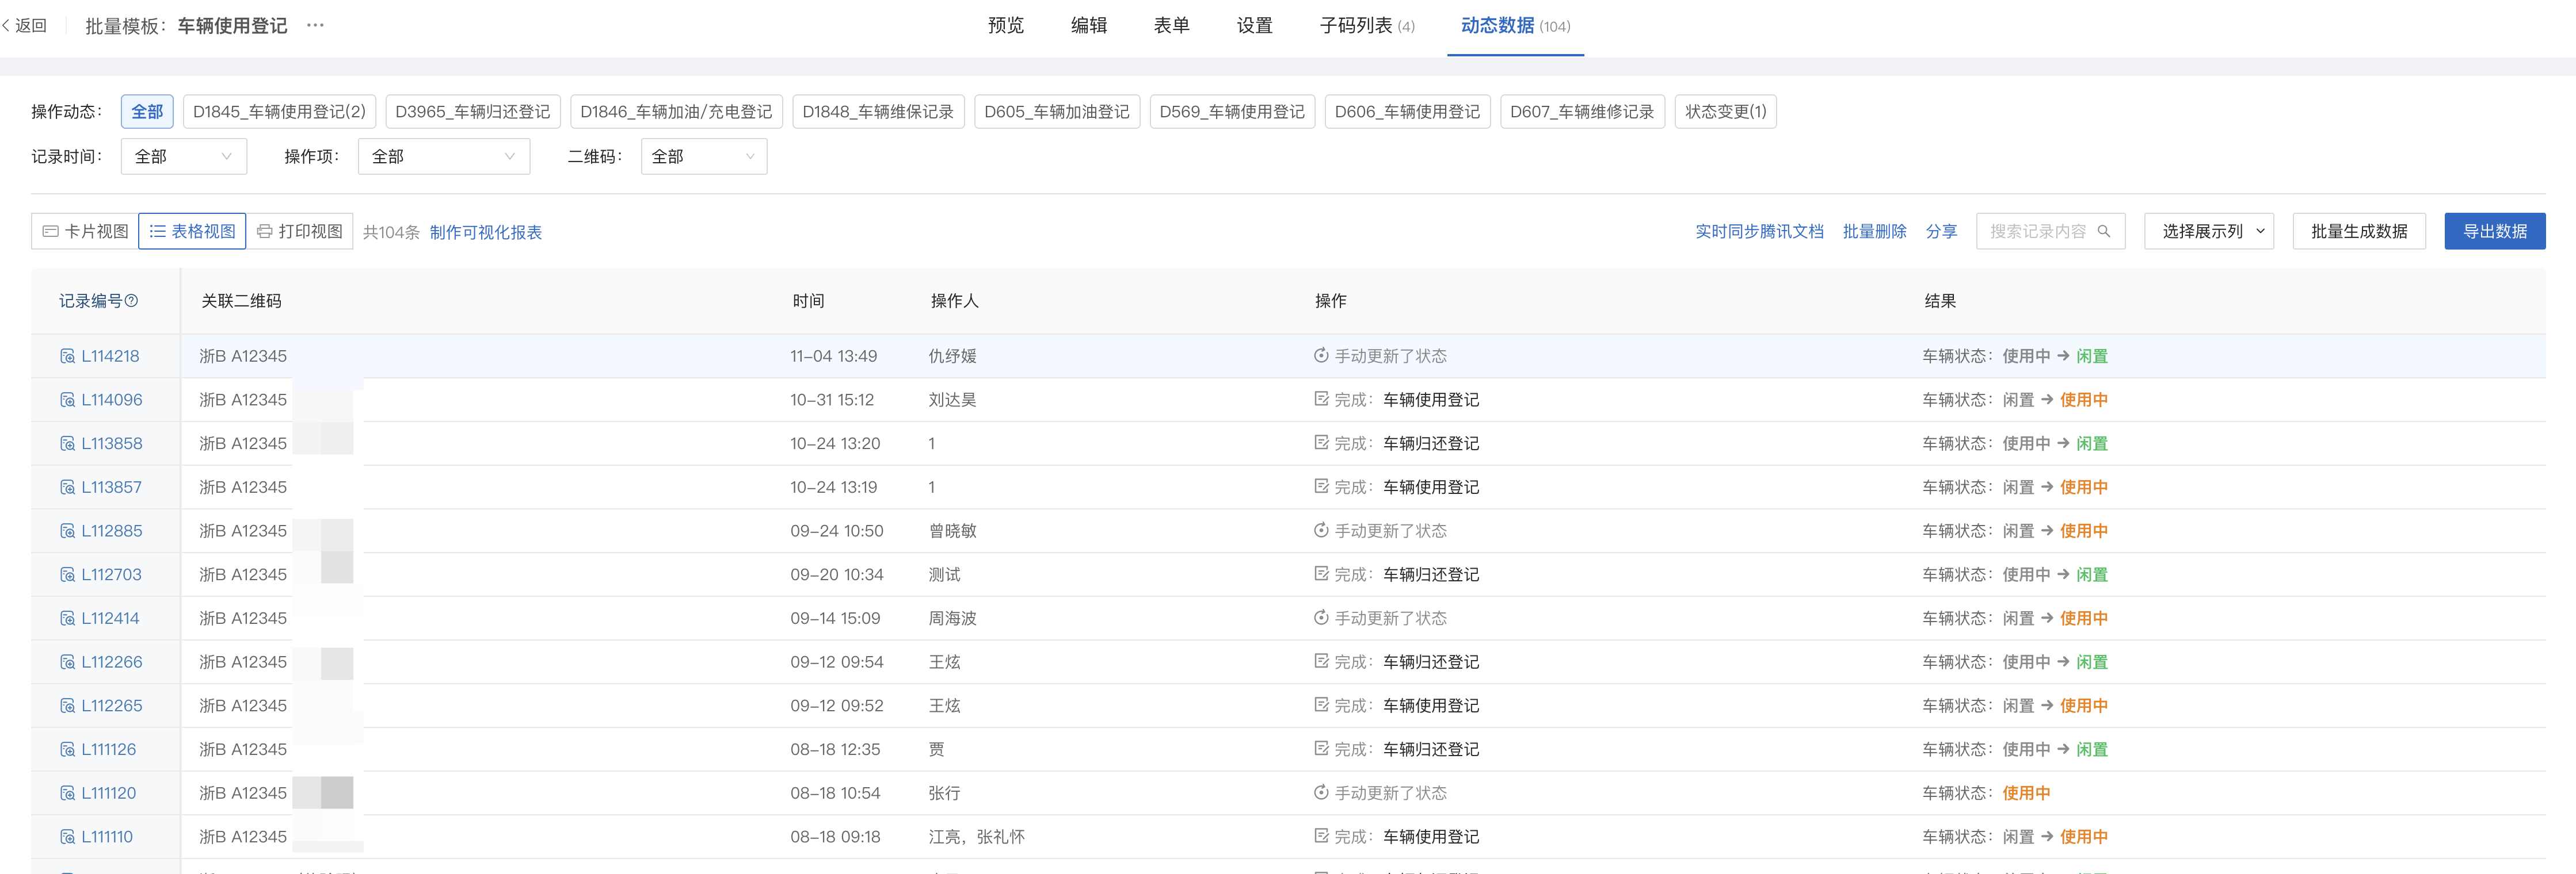Go to the 设置 tab
The width and height of the screenshot is (2576, 874).
pos(1253,25)
